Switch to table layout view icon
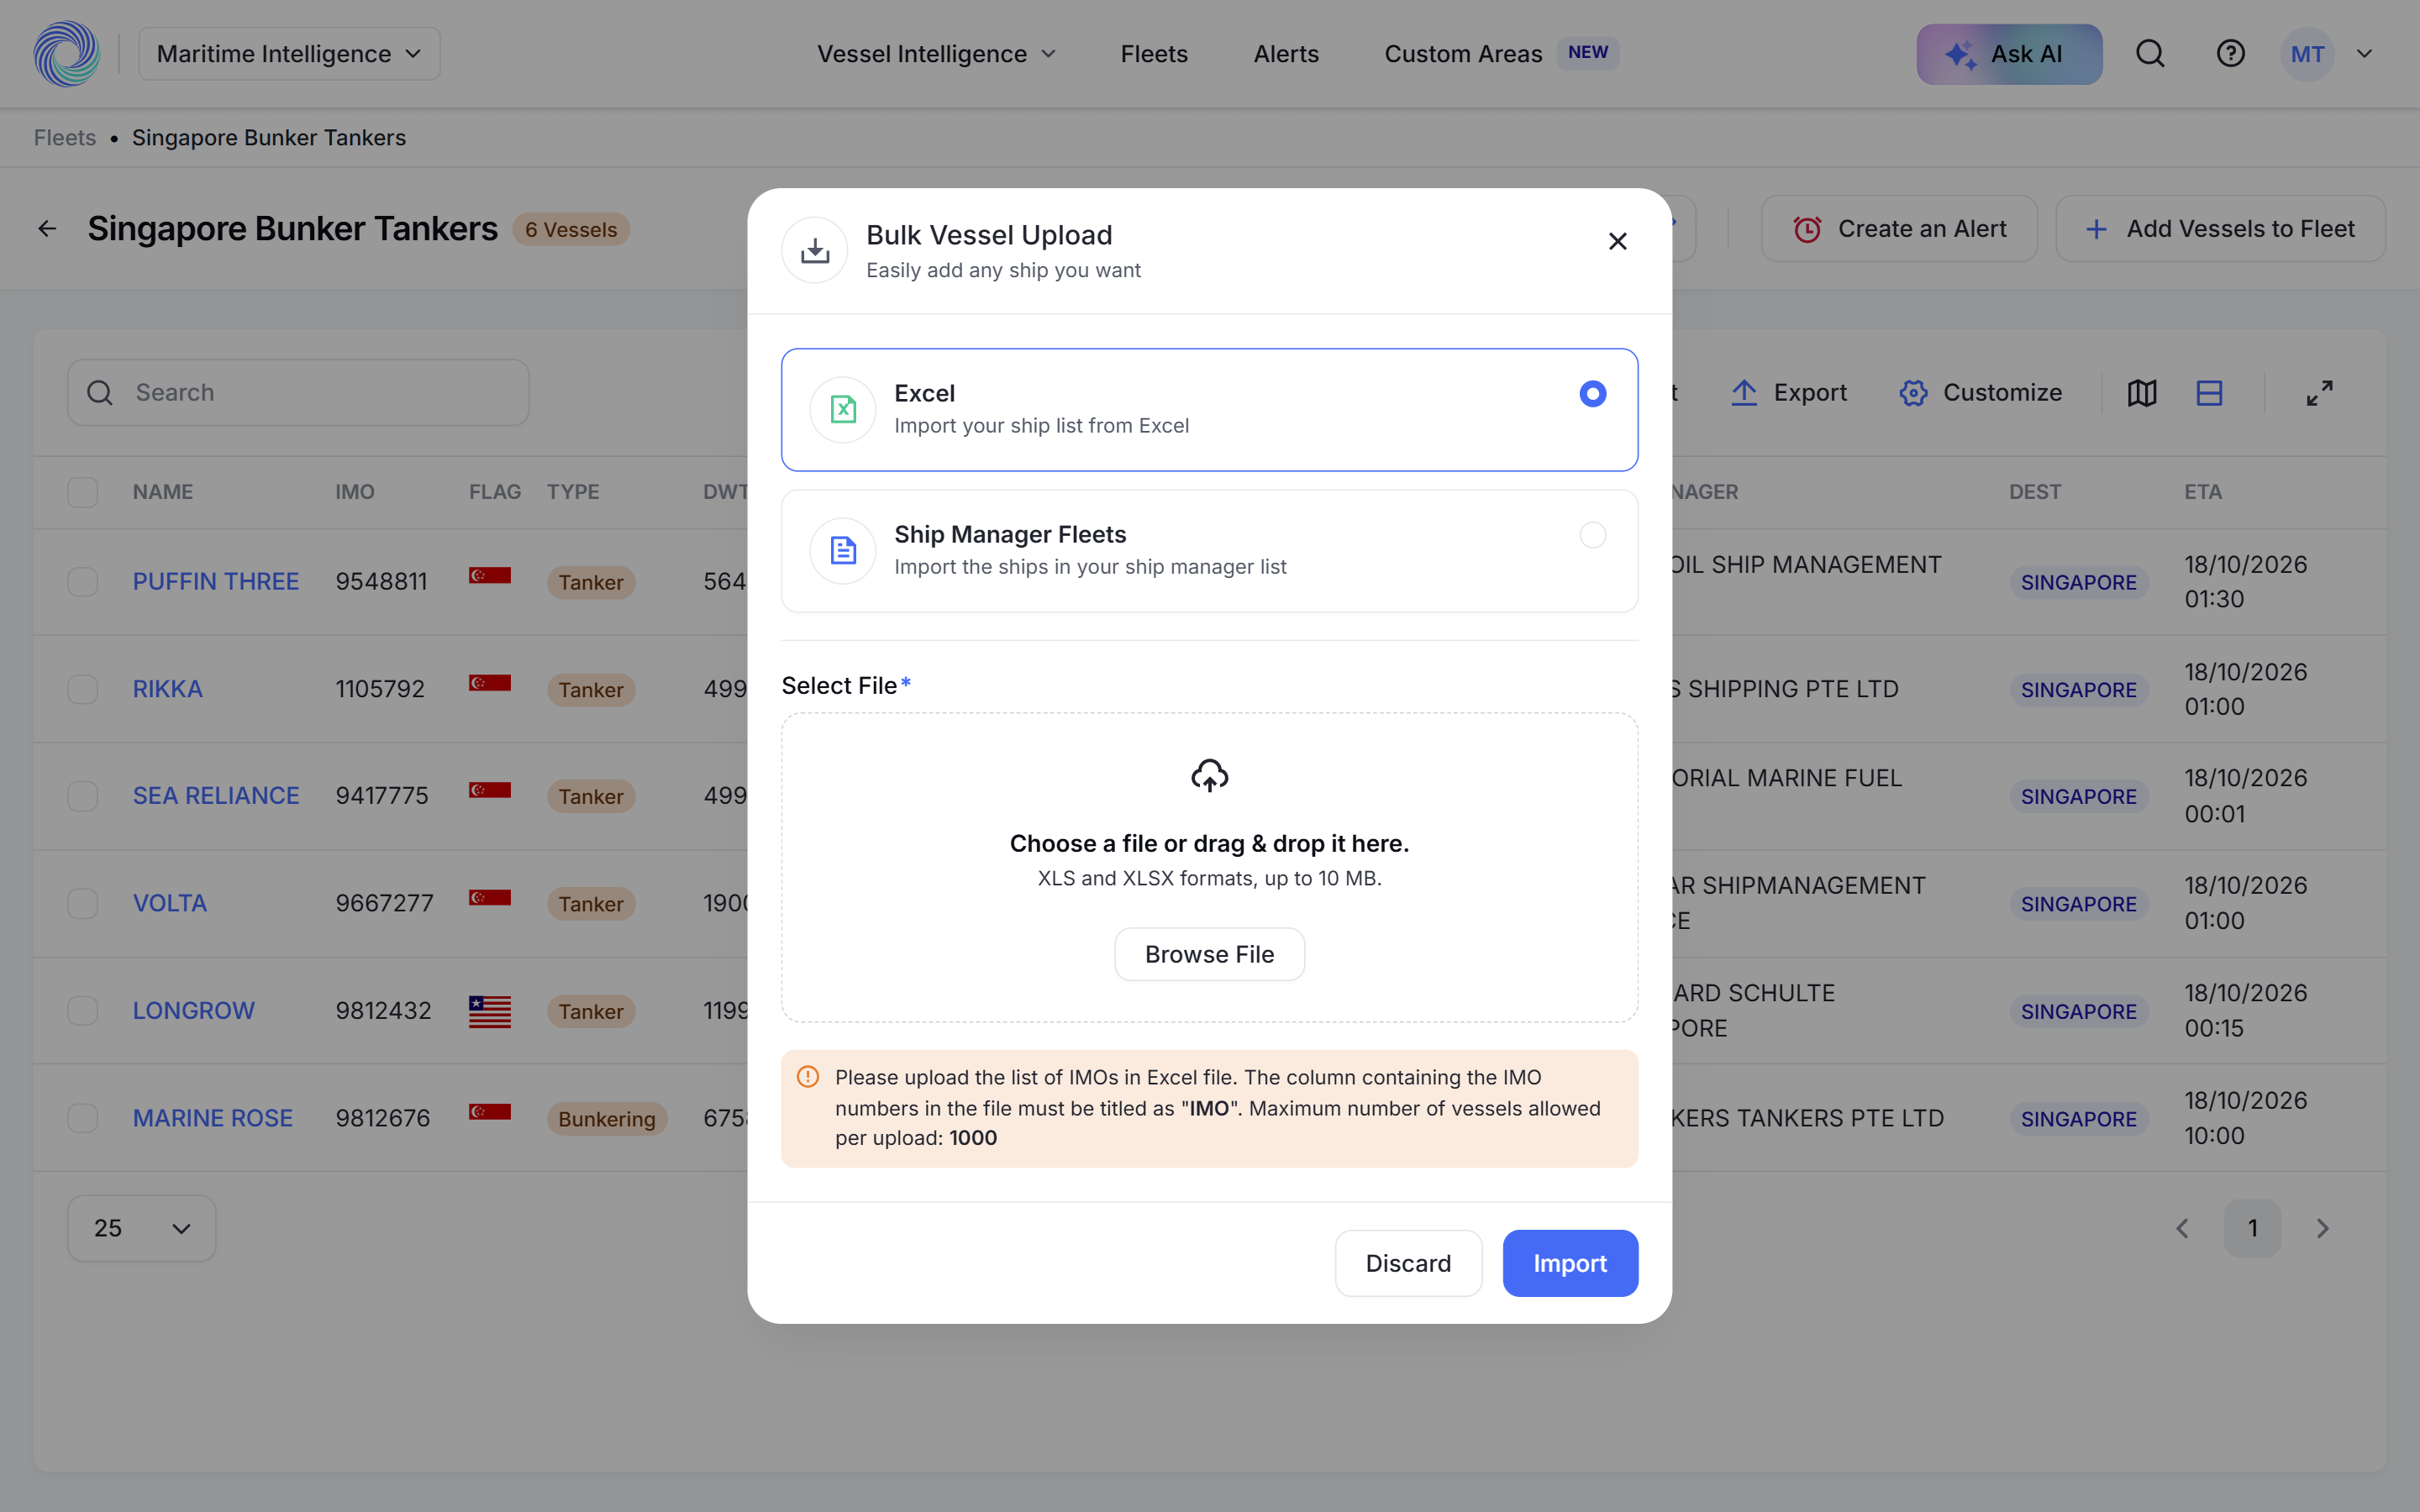 pyautogui.click(x=2209, y=393)
